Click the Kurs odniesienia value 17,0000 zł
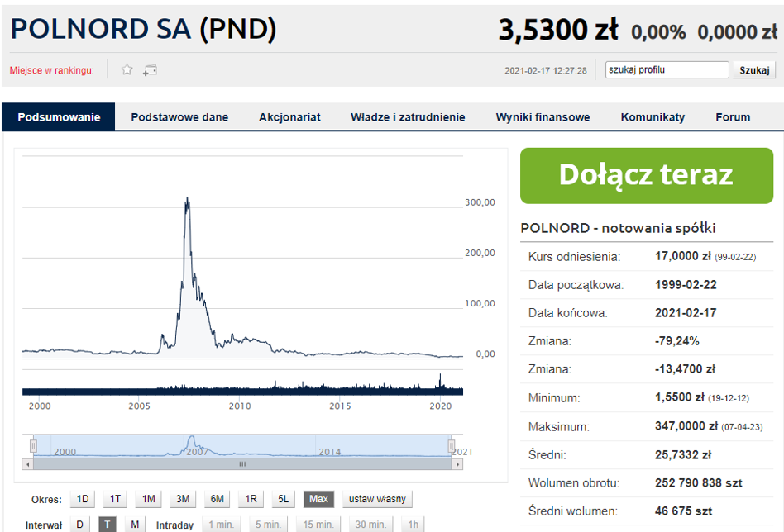This screenshot has height=532, width=784. tap(682, 256)
